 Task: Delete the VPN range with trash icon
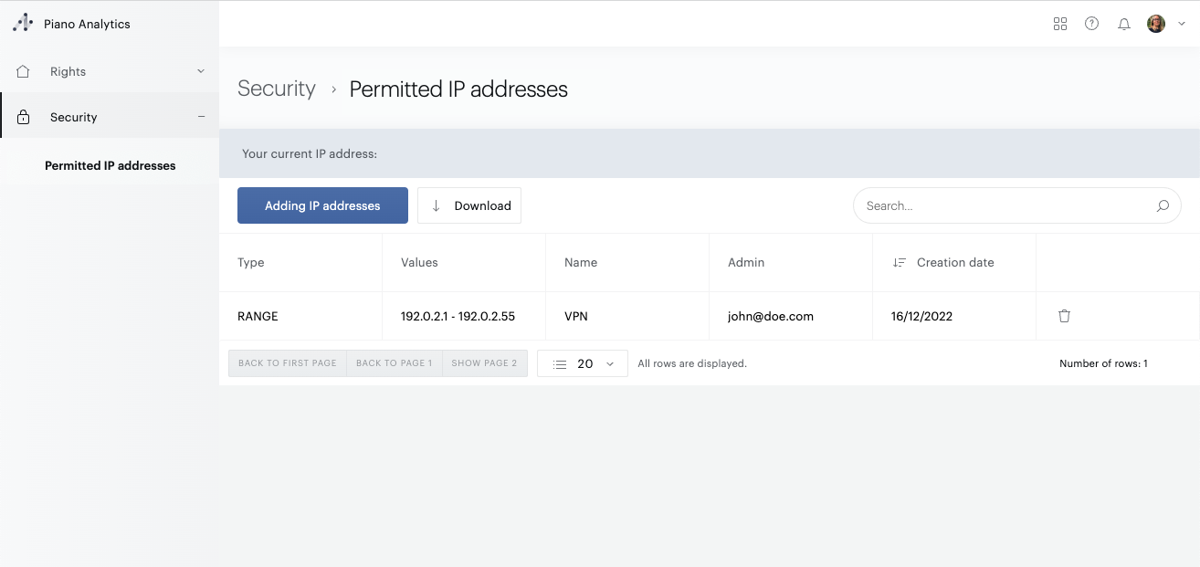[x=1064, y=316]
